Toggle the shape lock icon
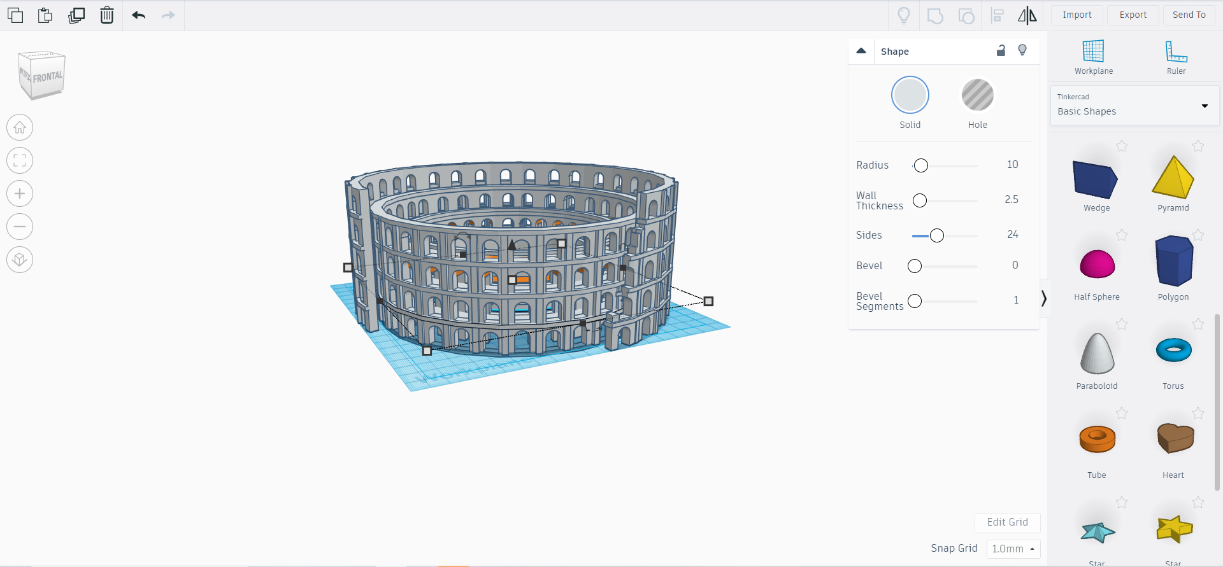This screenshot has width=1223, height=567. pos(1001,51)
